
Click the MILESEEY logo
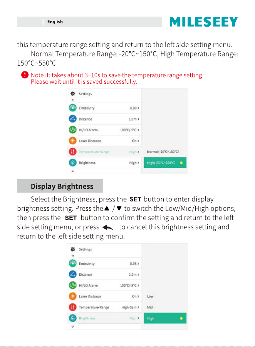[203, 22]
